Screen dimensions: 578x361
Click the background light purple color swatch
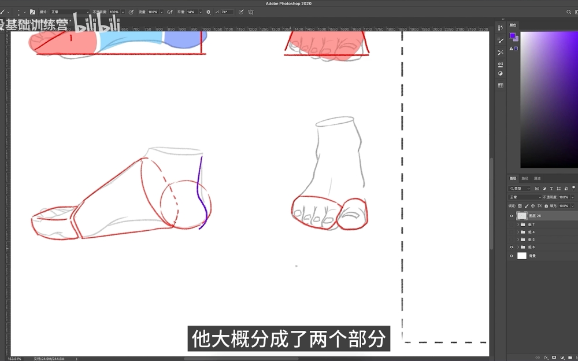[516, 39]
